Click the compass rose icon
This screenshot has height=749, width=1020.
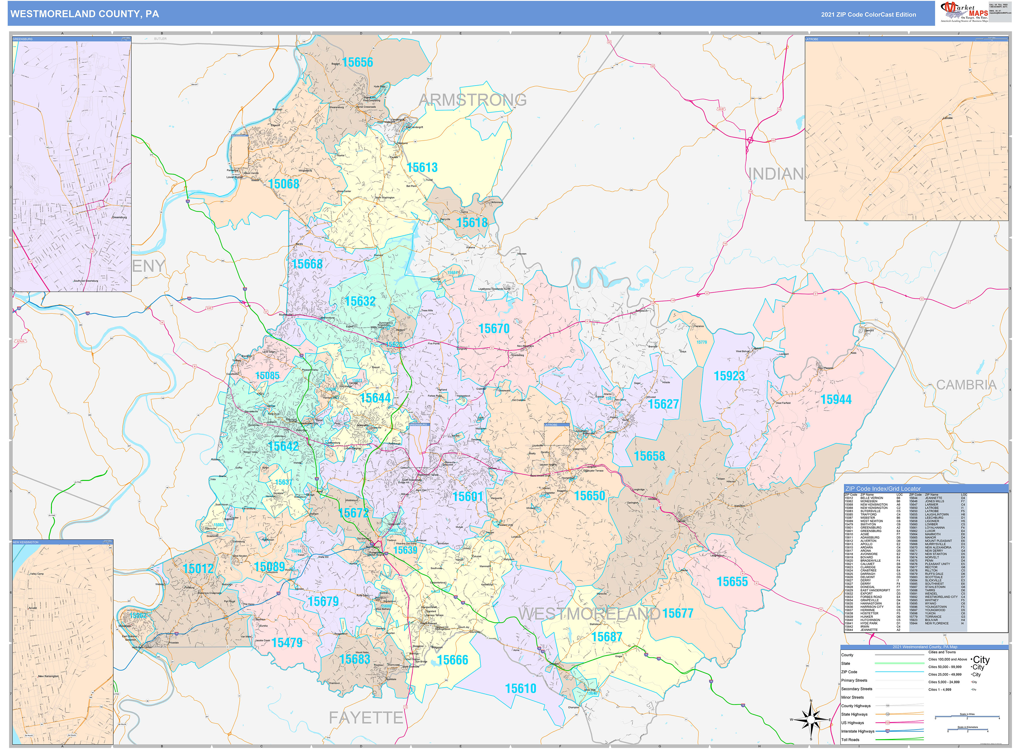(811, 720)
